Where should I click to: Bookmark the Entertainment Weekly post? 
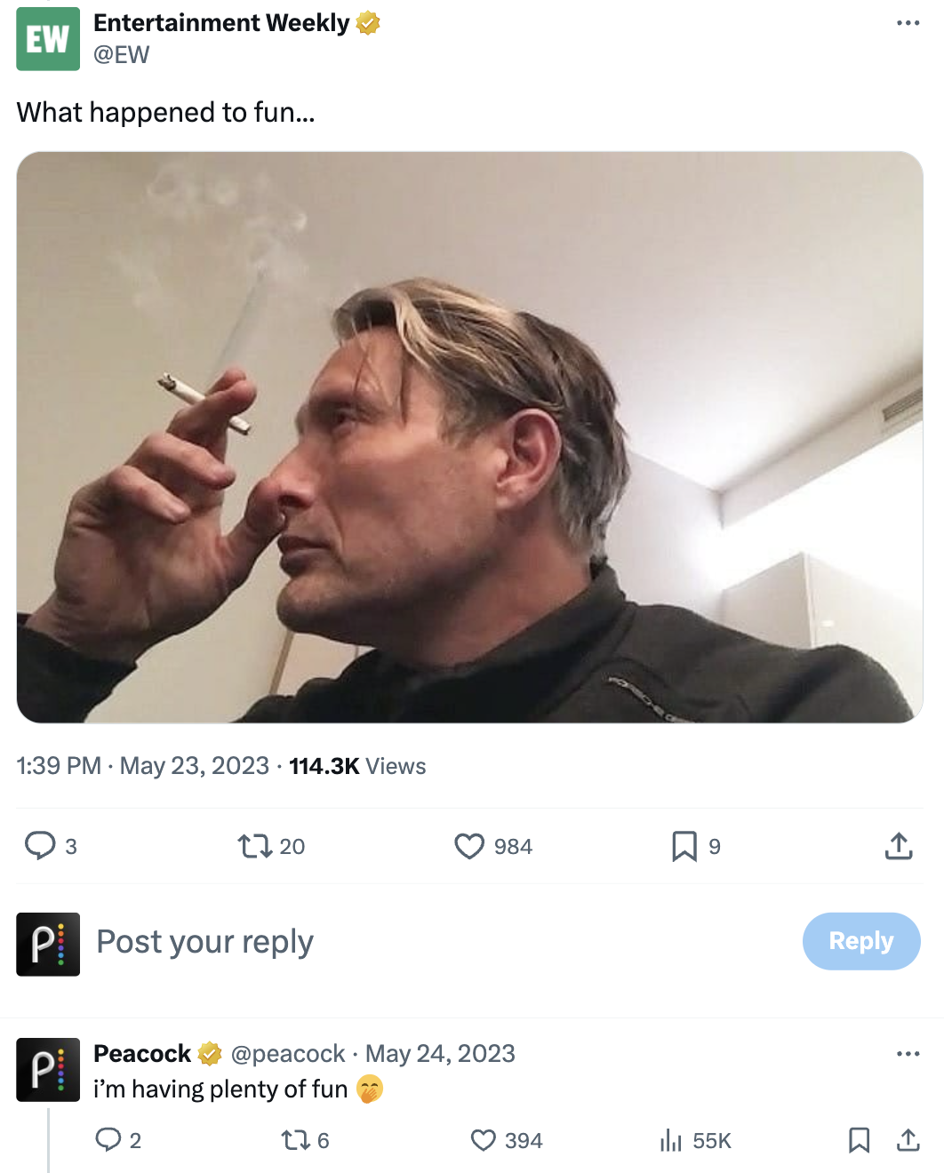click(x=684, y=846)
